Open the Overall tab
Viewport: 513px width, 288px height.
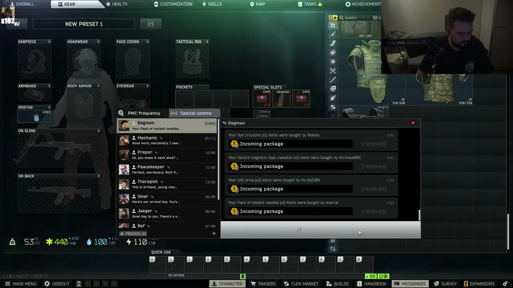pos(22,4)
